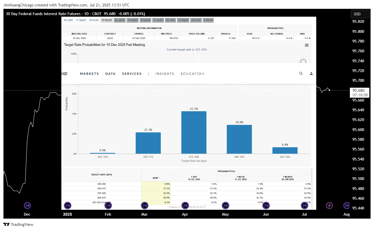Select the 9 Dec26 meeting tab
374x230 pixels.
coord(208,20)
